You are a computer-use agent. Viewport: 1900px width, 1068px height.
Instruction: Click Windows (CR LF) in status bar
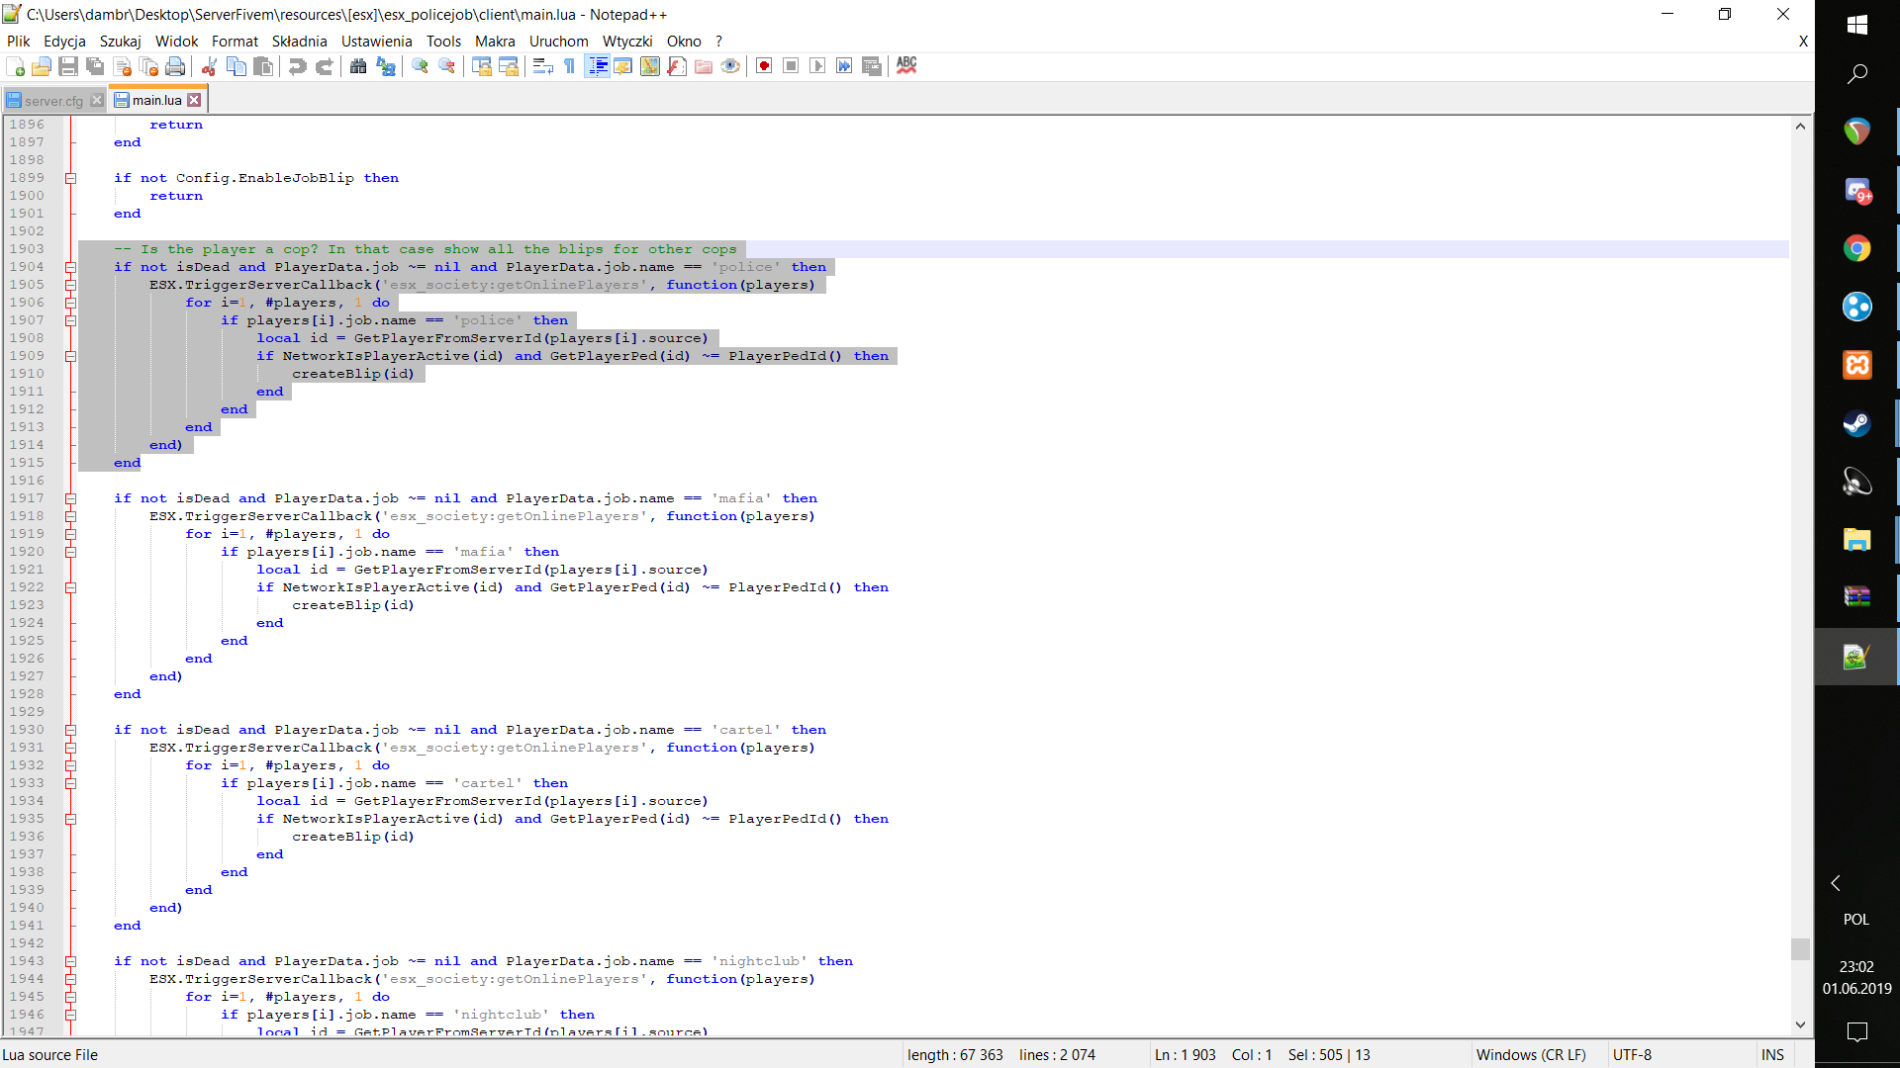(1530, 1054)
